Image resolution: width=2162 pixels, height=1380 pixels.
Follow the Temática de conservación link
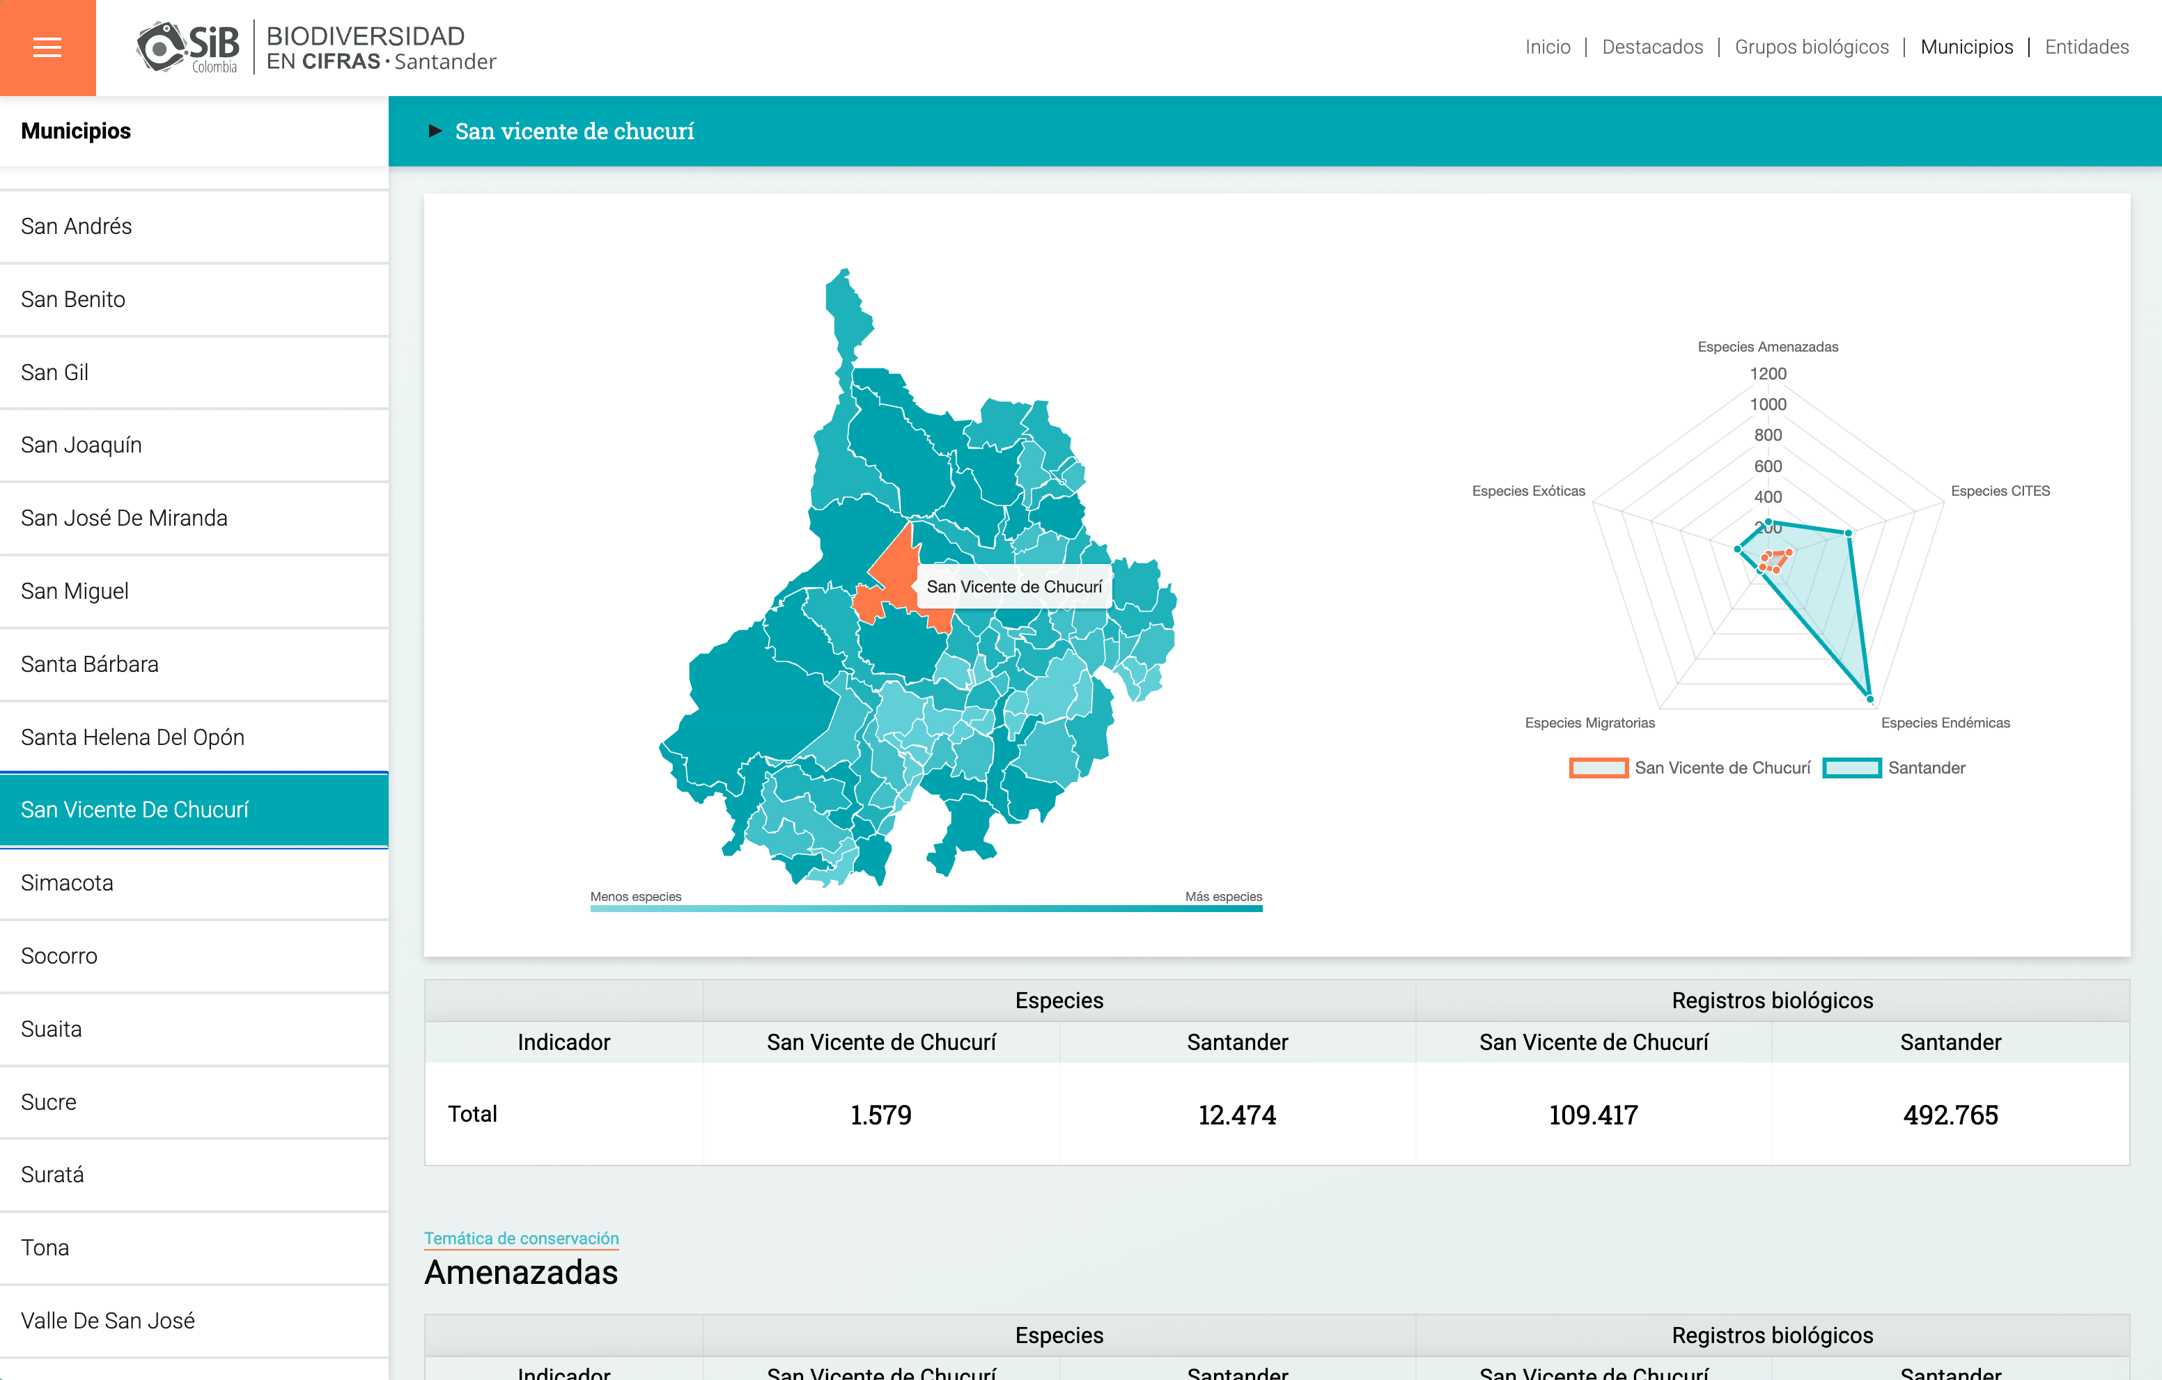point(522,1238)
